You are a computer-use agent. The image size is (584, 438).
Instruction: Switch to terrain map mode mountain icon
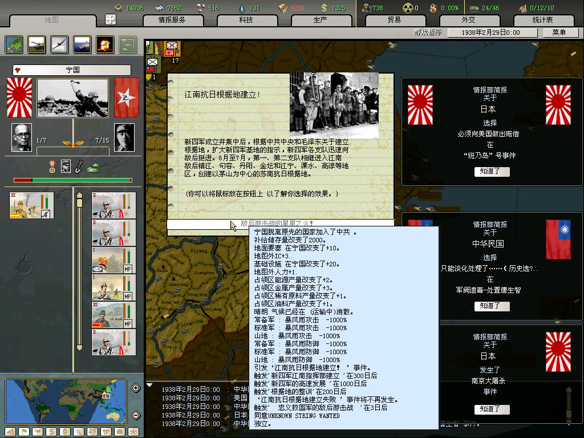(10, 432)
